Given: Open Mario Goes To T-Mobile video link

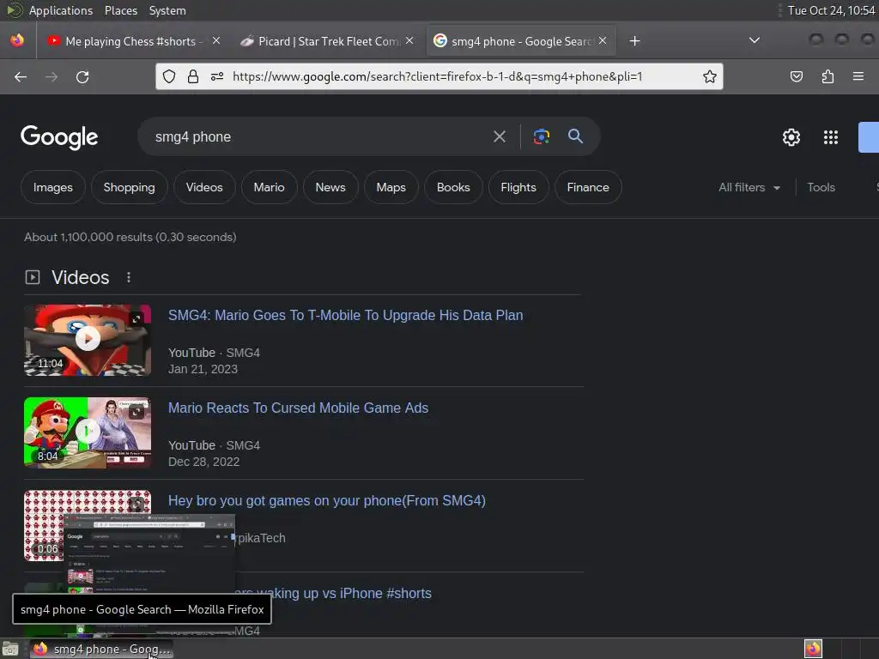Looking at the screenshot, I should [x=345, y=315].
